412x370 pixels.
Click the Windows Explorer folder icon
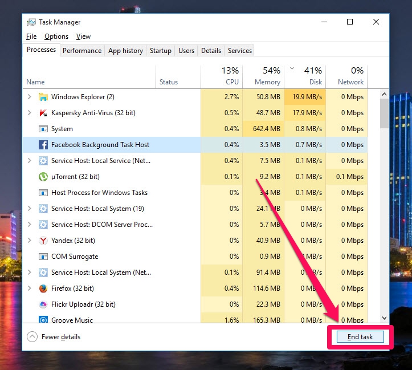coord(43,97)
